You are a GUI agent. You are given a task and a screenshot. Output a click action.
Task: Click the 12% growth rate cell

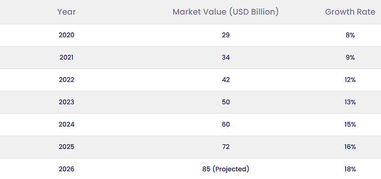tap(350, 80)
